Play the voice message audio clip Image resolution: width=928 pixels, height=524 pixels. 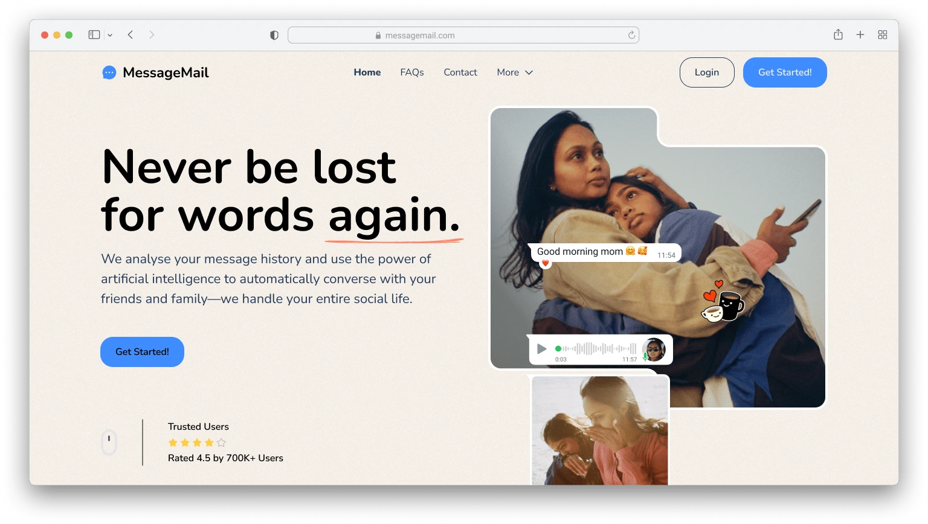tap(542, 348)
